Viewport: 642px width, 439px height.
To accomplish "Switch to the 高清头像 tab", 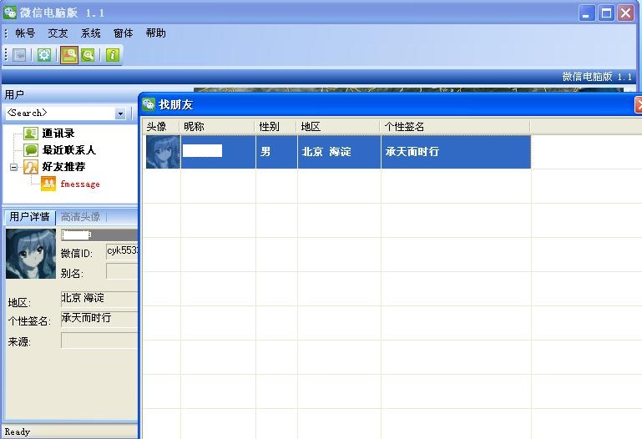I will click(x=81, y=216).
